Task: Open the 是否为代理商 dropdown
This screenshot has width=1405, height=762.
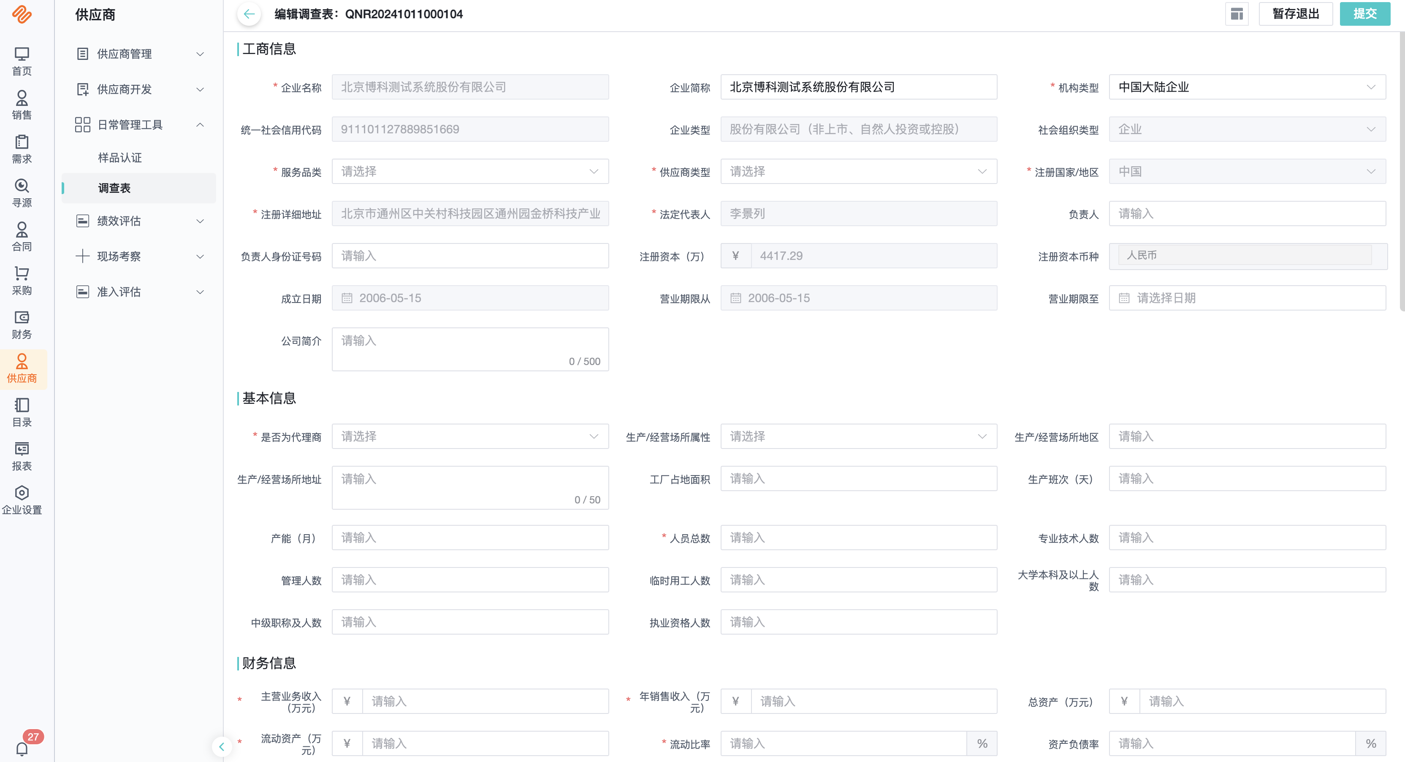Action: (470, 437)
